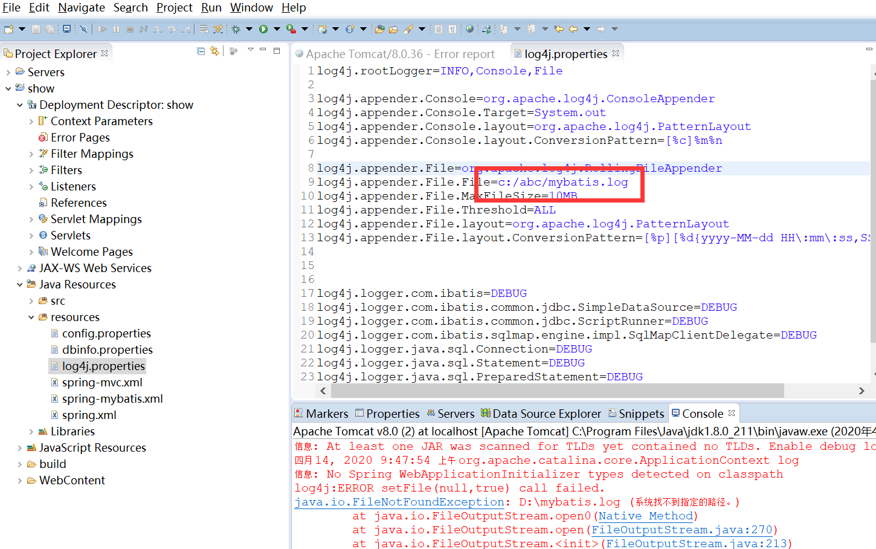Click the FileOutputStream.java:270 link
The height and width of the screenshot is (549, 876).
[681, 530]
